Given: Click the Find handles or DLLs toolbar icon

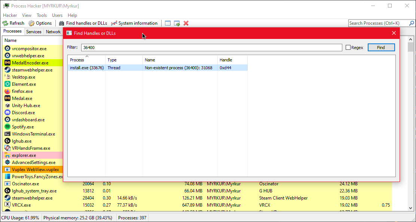Looking at the screenshot, I should [x=60, y=23].
